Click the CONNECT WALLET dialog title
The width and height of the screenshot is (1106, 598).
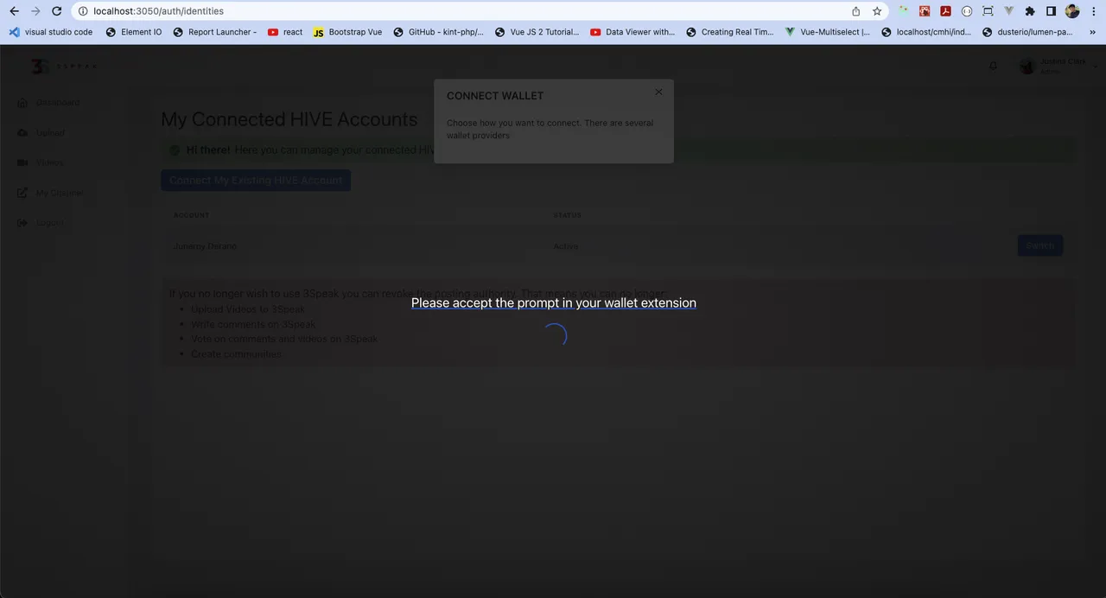pyautogui.click(x=495, y=96)
